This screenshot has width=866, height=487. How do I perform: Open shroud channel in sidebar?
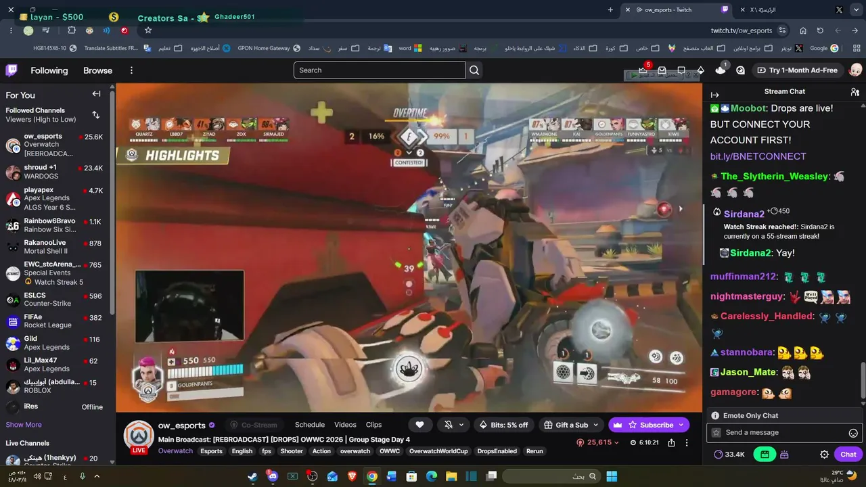(x=54, y=172)
